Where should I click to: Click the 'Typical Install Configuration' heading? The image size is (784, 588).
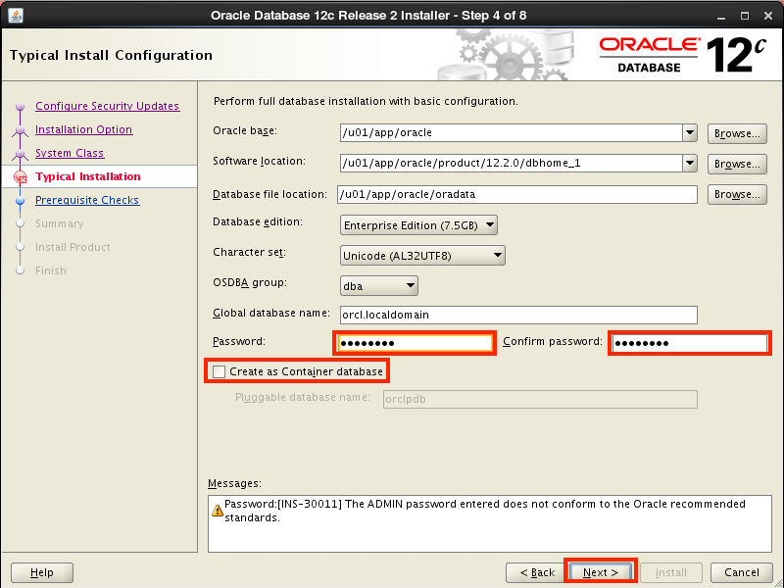111,55
